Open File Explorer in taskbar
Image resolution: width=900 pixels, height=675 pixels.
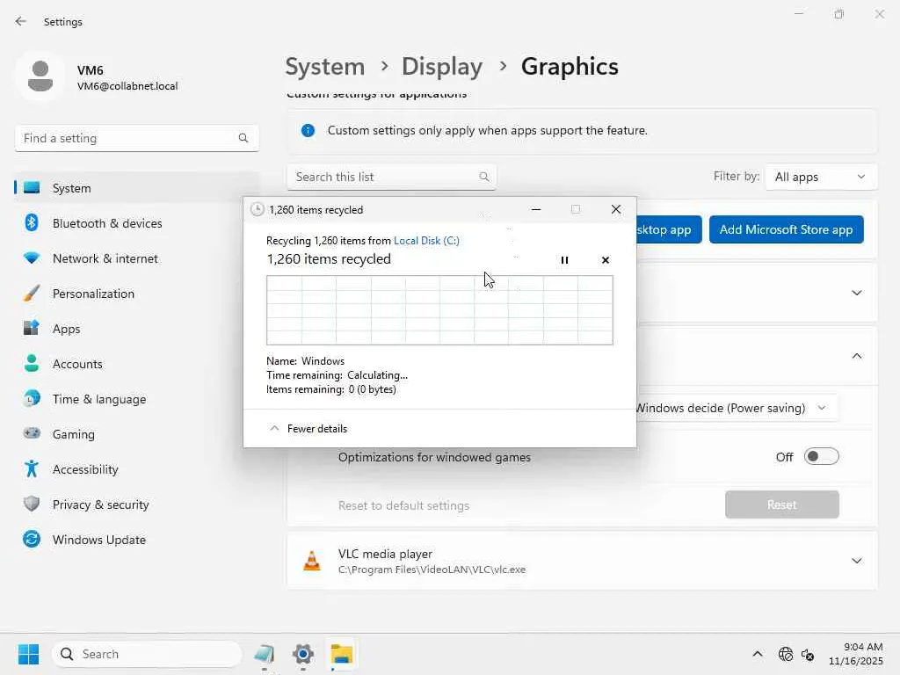(342, 654)
